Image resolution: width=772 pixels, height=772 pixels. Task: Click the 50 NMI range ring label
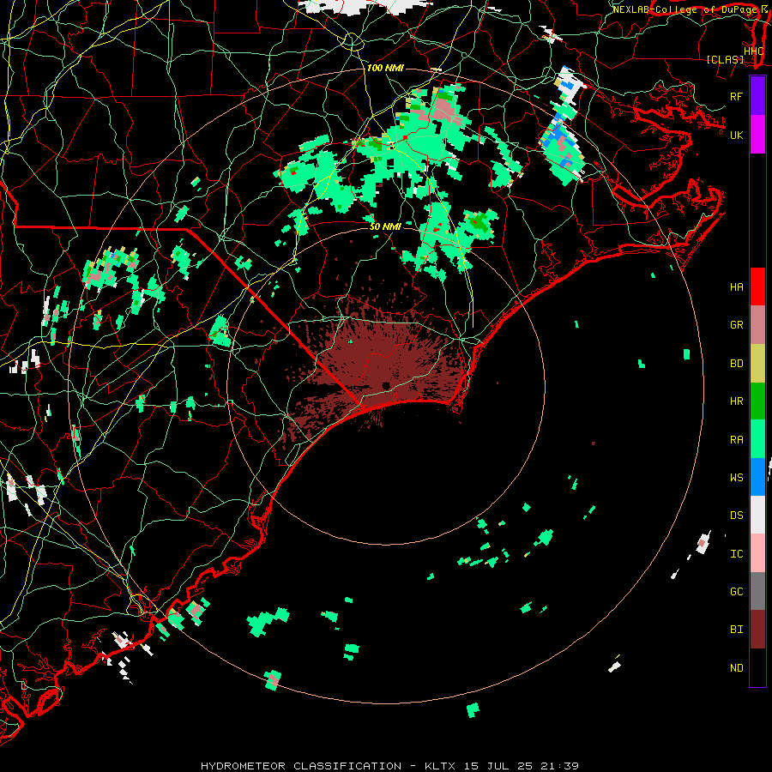click(x=385, y=226)
